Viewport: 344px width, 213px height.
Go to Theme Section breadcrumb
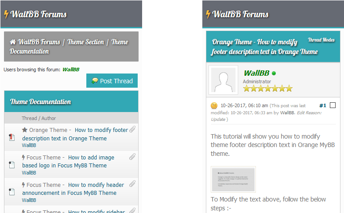click(x=85, y=42)
